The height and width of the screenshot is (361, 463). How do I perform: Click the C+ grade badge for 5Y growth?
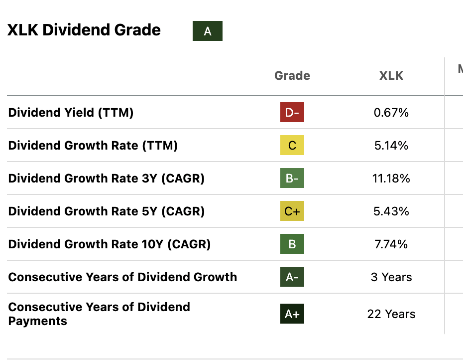[x=292, y=211]
